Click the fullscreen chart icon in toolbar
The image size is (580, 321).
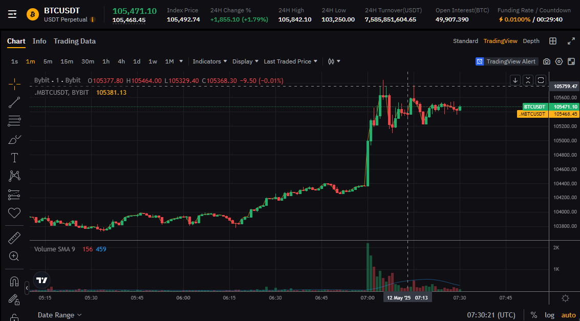coord(571,61)
